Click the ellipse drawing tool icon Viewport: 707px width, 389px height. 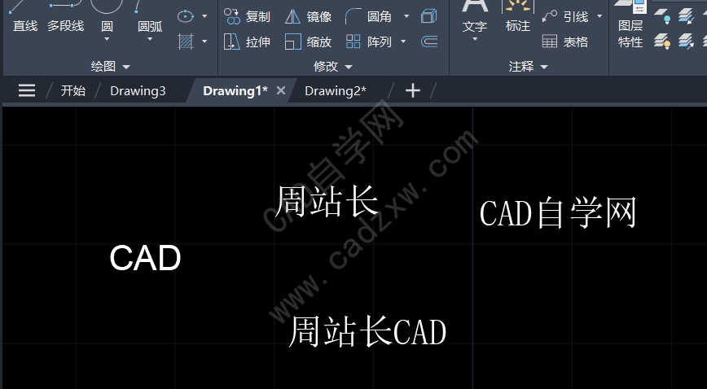(186, 16)
